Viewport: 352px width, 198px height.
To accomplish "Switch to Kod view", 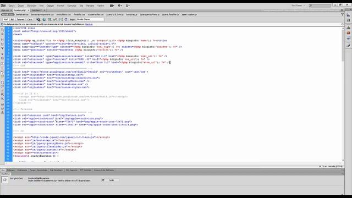I will click(x=5, y=20).
